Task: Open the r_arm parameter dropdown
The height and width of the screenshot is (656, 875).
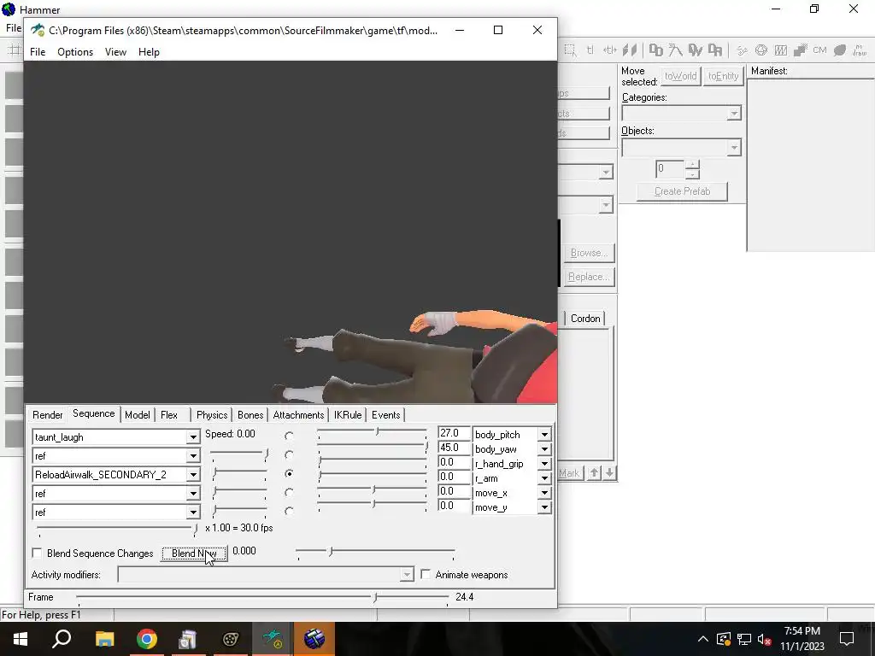Action: (x=544, y=478)
